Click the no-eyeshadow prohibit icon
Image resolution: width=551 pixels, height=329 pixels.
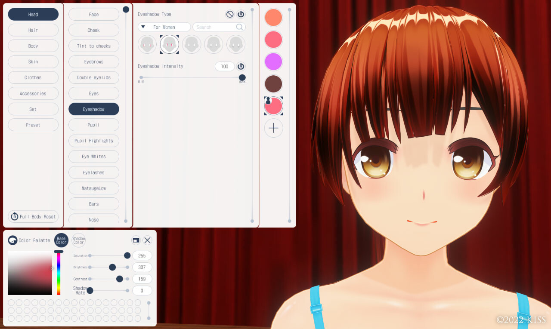click(229, 14)
